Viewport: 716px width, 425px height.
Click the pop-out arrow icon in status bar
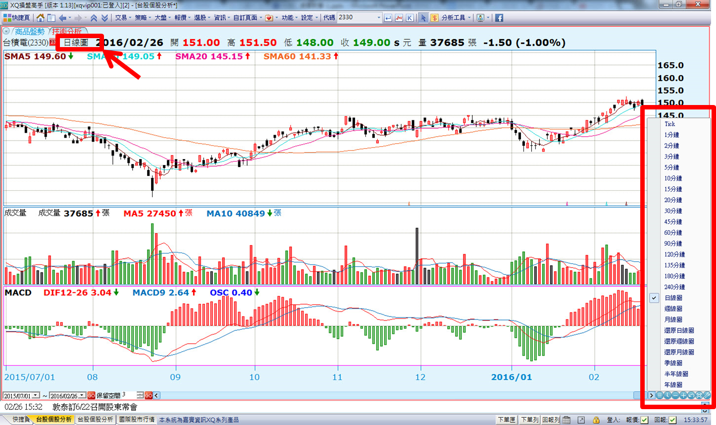[581, 420]
